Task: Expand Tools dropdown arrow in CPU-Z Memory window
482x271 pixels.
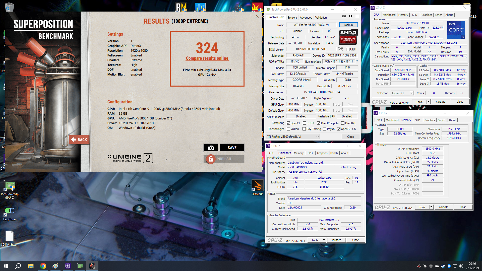Action: click(431, 207)
